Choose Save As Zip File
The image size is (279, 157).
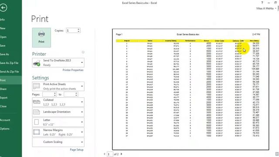point(9,63)
